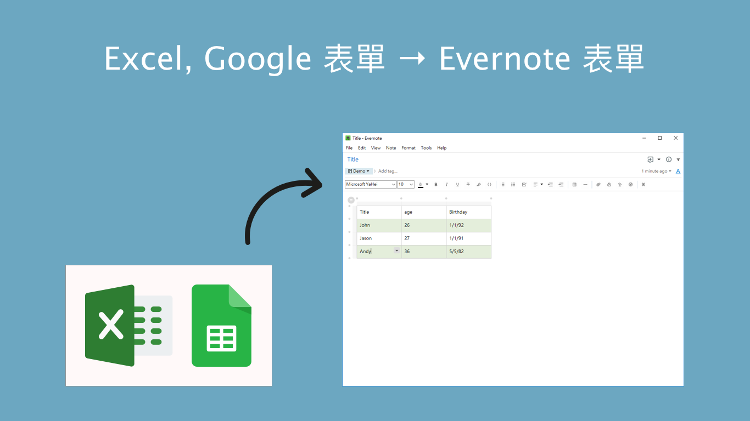Click the '26' table cell
The width and height of the screenshot is (750, 421).
pyautogui.click(x=424, y=225)
